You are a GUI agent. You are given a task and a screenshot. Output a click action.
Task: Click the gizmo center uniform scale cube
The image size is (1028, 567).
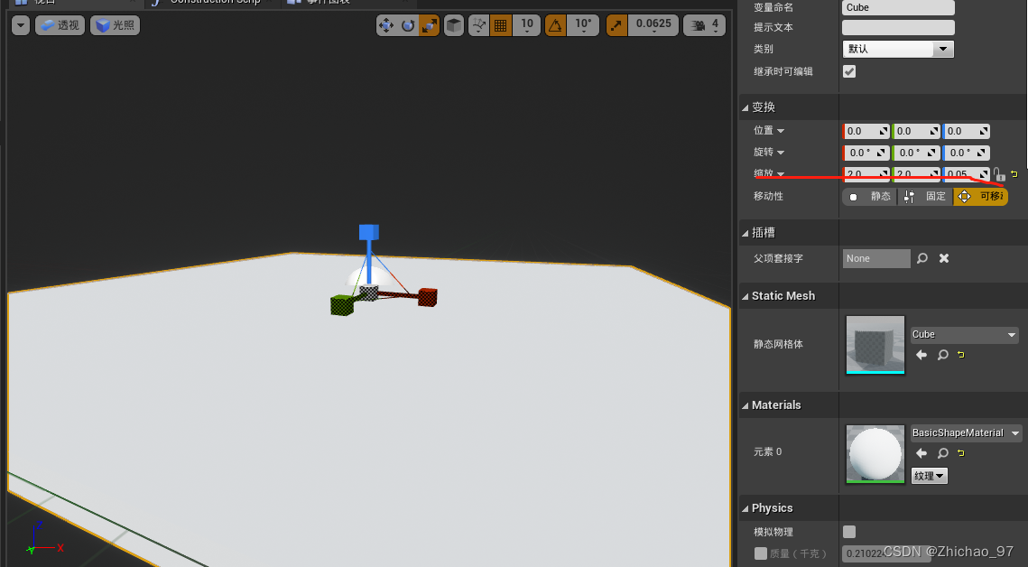[x=369, y=293]
